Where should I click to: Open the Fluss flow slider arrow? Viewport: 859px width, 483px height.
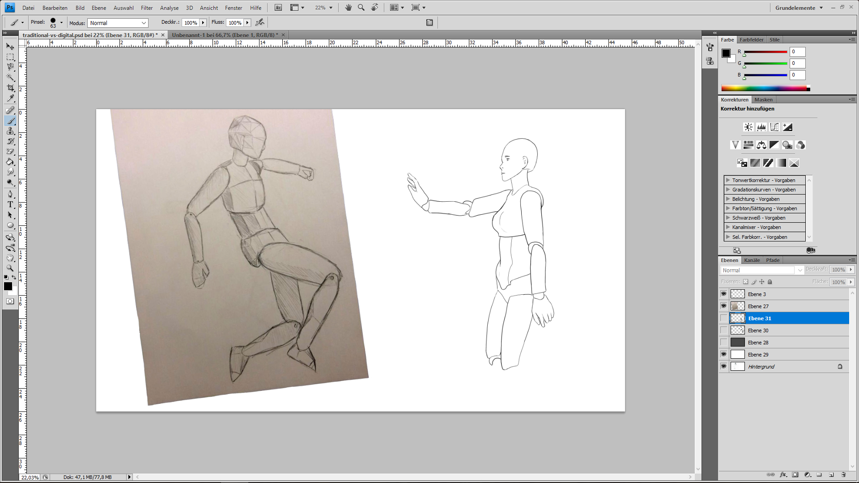[x=247, y=22]
